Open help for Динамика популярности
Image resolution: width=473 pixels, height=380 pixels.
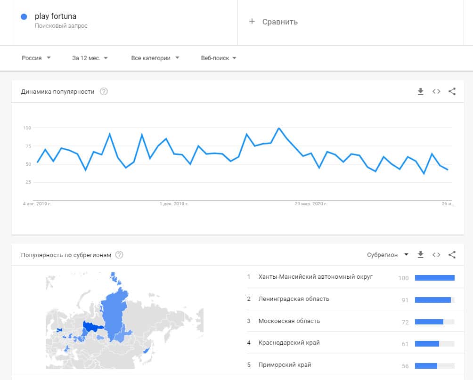click(104, 91)
